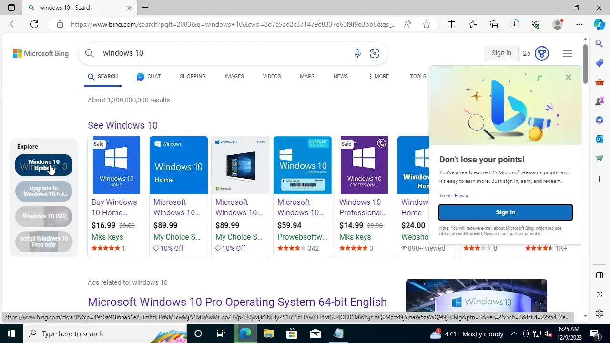Click the Bing search input field

click(x=224, y=53)
